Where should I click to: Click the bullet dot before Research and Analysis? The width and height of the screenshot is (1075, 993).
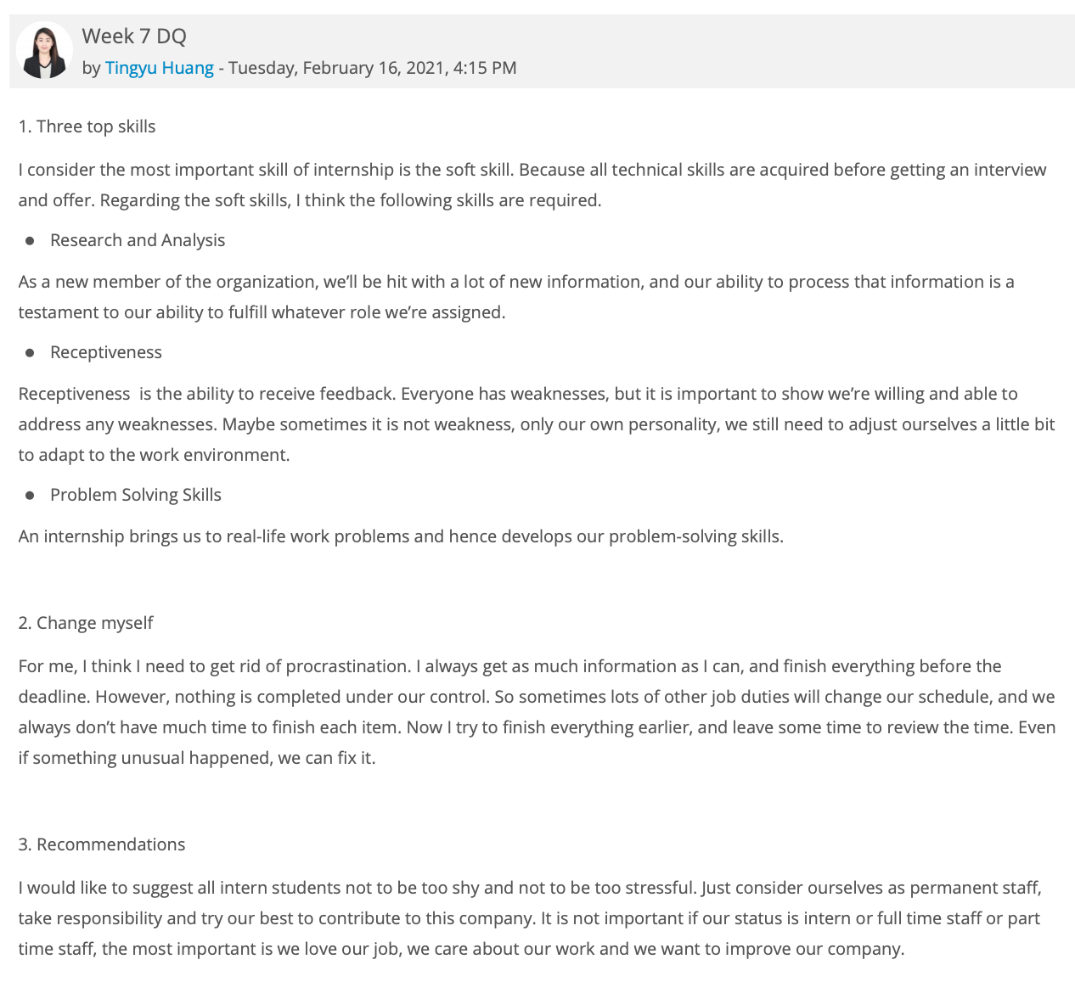(x=30, y=241)
